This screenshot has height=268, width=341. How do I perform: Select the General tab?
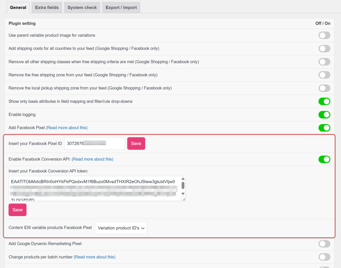(x=18, y=7)
